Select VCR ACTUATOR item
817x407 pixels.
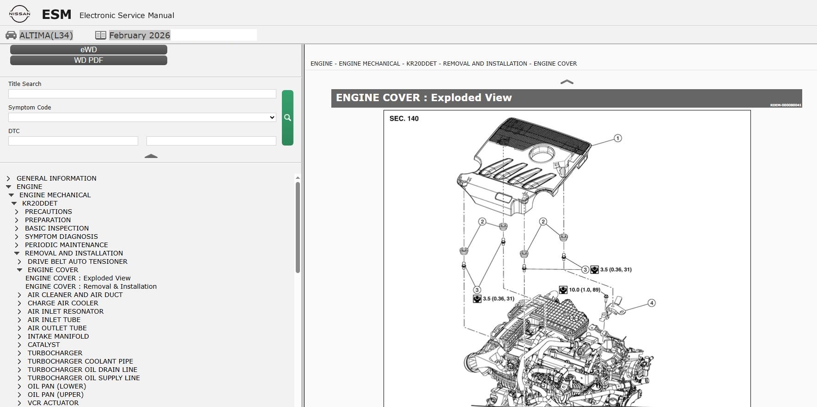click(53, 403)
